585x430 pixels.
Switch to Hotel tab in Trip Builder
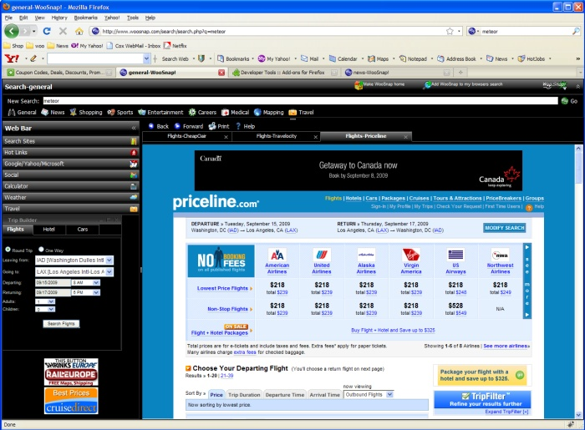tap(49, 230)
